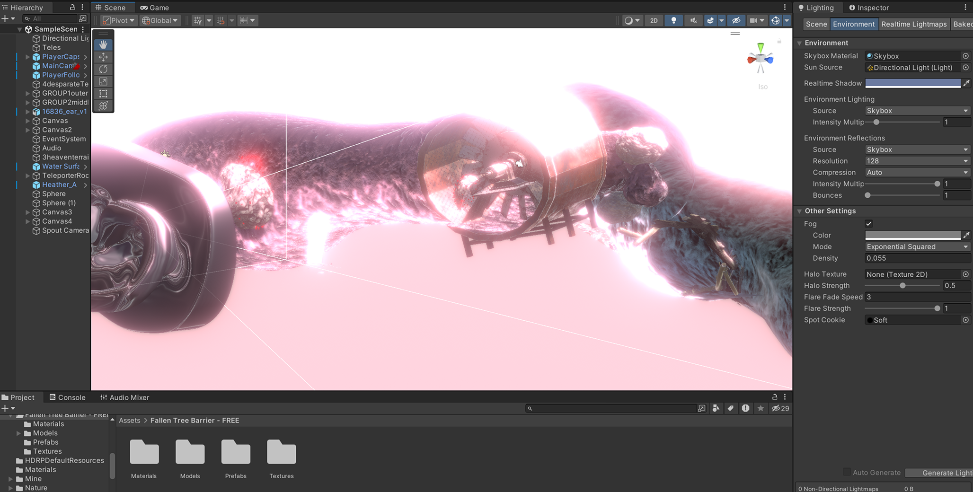Open Realtime Lightmaps tab

[x=914, y=24]
